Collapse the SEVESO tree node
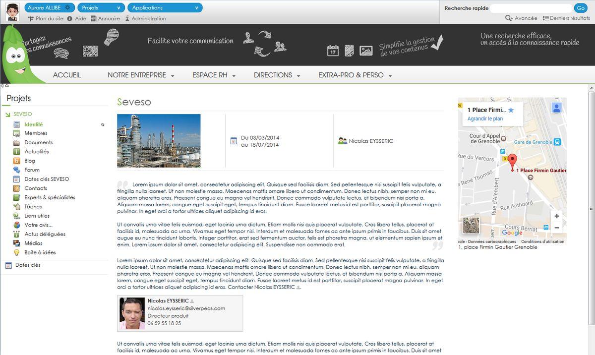 (7, 115)
